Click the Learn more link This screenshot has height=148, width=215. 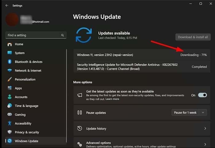tap(112, 99)
